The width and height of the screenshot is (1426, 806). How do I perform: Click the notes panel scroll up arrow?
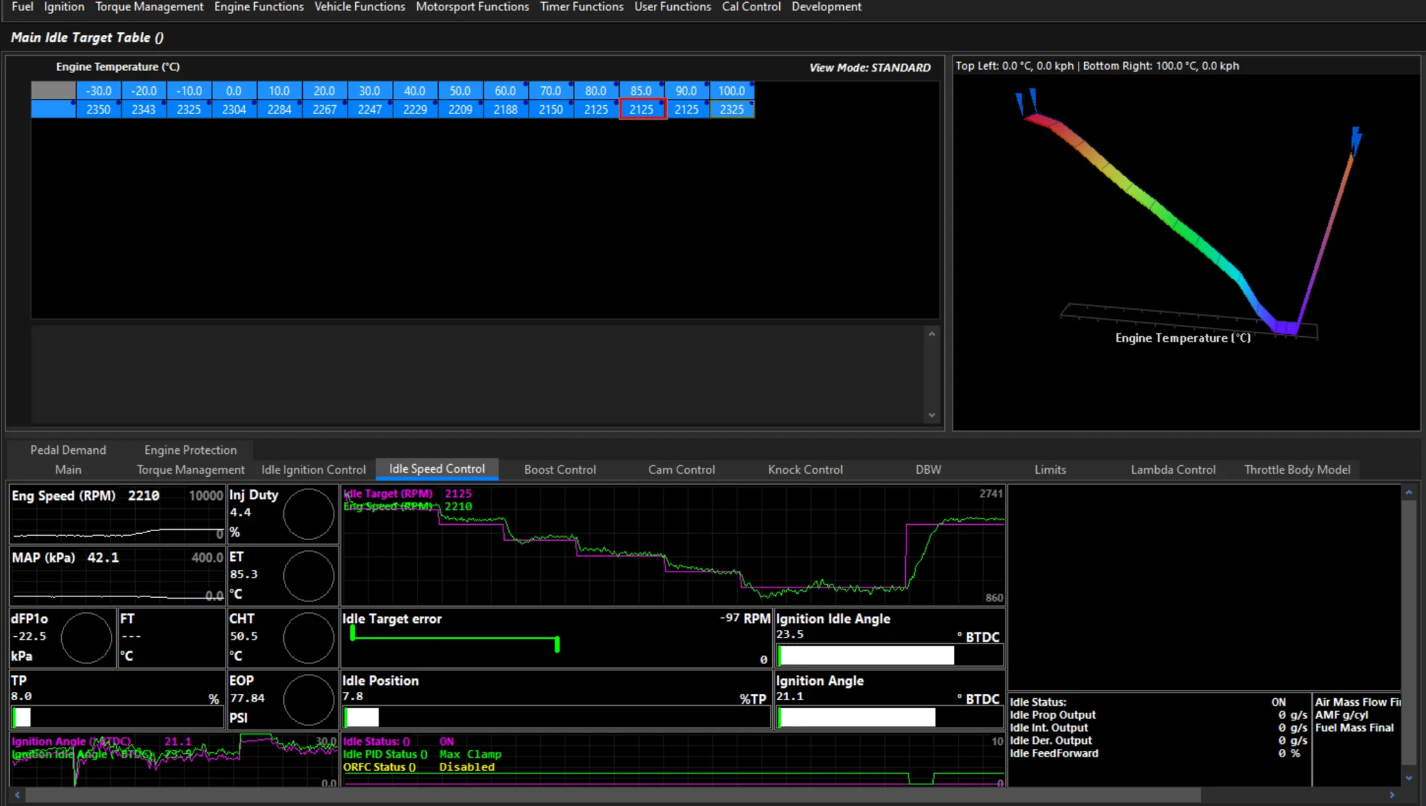coord(932,334)
